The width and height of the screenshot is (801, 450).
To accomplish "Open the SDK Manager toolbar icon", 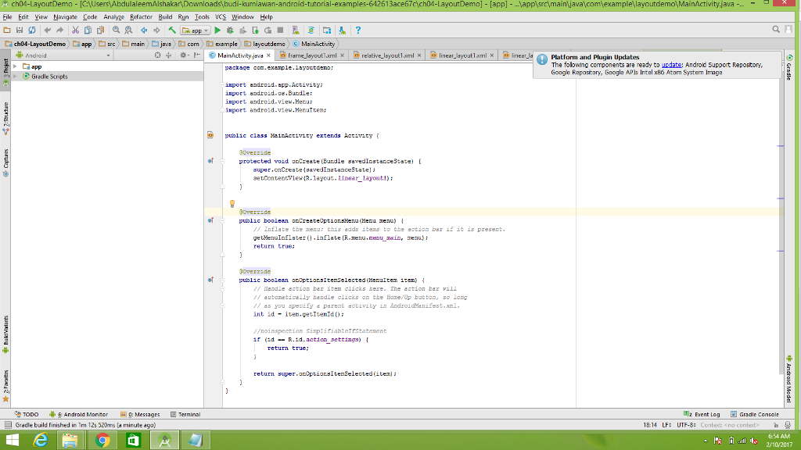I will pyautogui.click(x=341, y=30).
